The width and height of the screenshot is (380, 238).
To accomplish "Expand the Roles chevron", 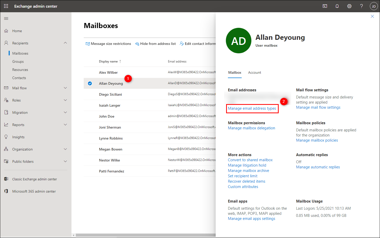I will 65,100.
